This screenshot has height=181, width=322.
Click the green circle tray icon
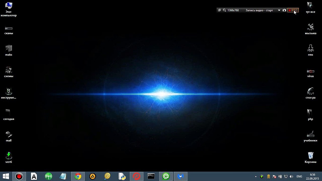(x=262, y=177)
